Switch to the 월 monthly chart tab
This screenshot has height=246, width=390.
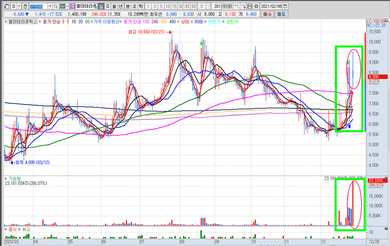(114, 6)
